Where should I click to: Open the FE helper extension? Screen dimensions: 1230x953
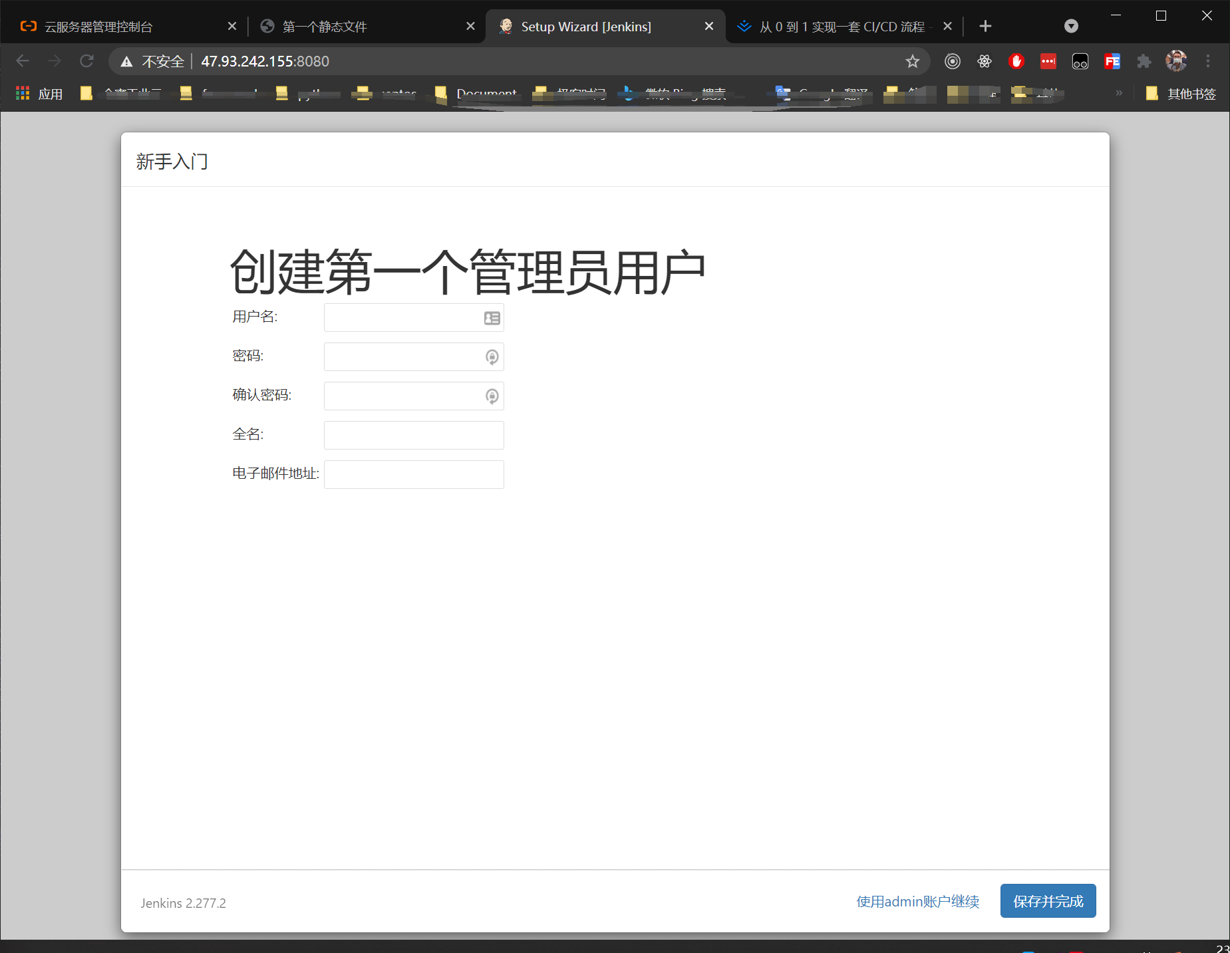1112,61
